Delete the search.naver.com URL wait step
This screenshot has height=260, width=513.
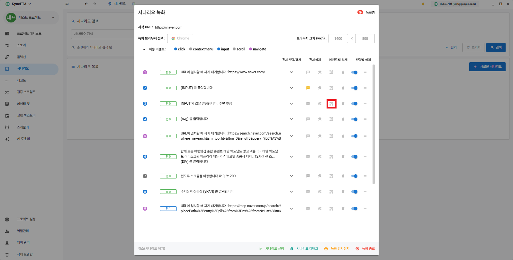(343, 136)
